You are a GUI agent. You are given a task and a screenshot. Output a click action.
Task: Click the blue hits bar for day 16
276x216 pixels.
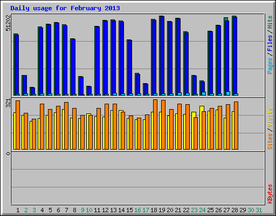(x=138, y=85)
